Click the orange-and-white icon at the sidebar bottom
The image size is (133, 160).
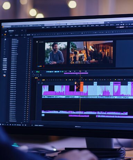pyautogui.click(x=5, y=75)
